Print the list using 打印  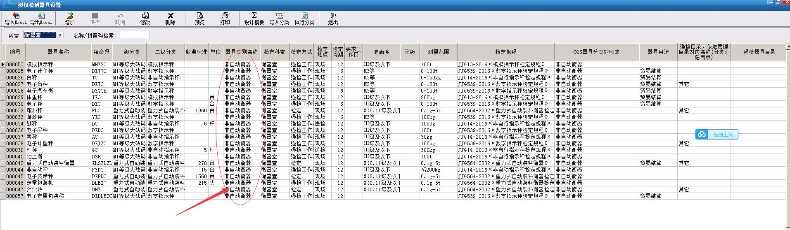tap(225, 19)
